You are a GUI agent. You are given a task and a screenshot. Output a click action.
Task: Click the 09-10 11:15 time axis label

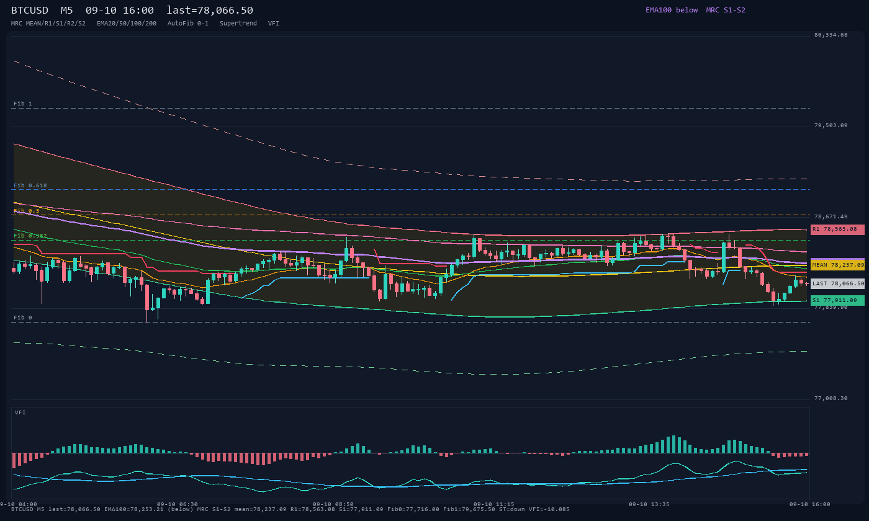493,504
